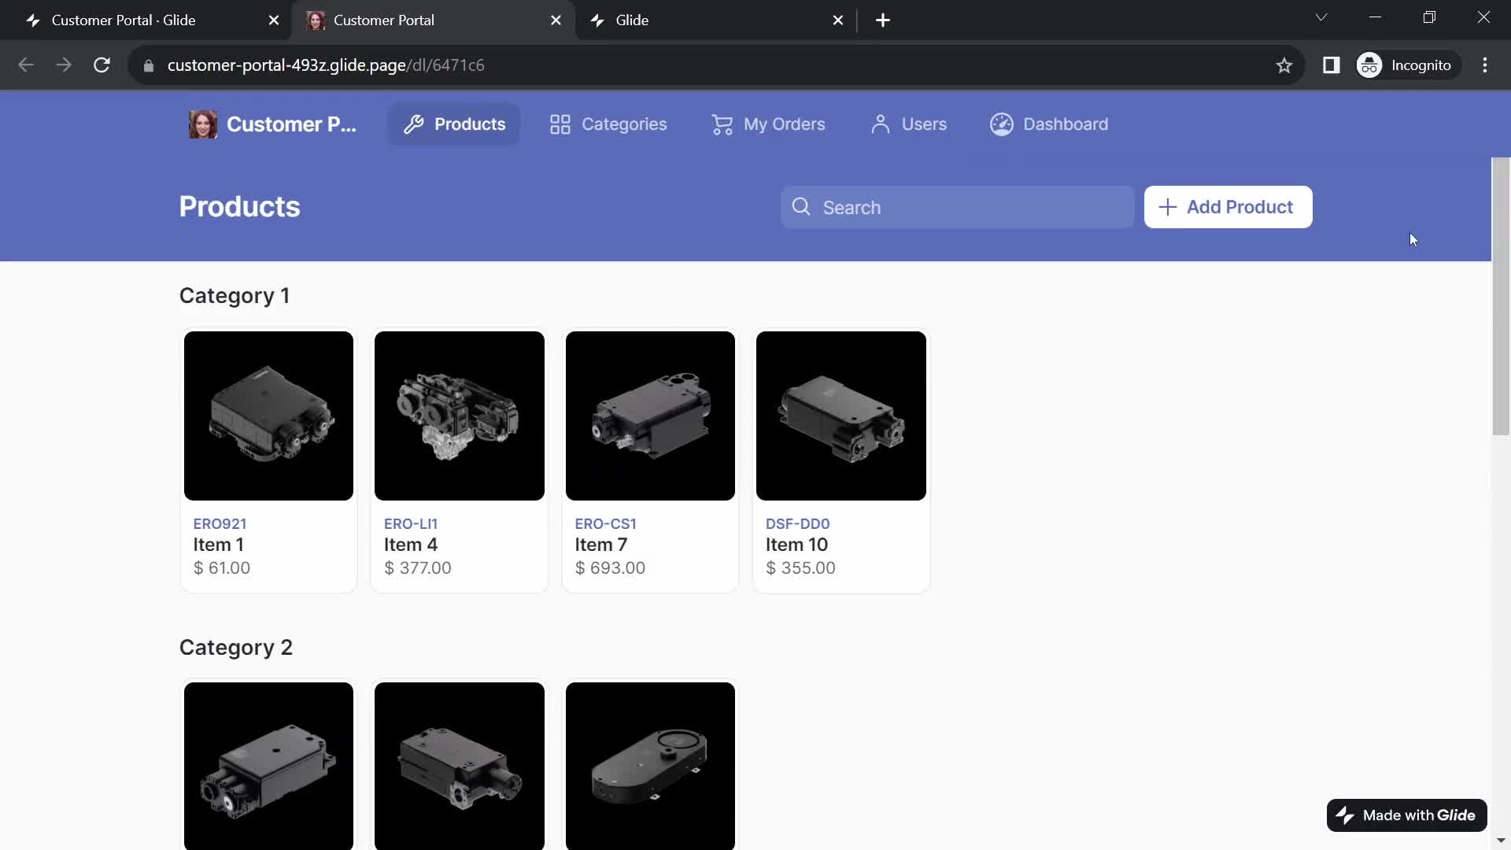
Task: Click the Category 1 heading
Action: [235, 296]
